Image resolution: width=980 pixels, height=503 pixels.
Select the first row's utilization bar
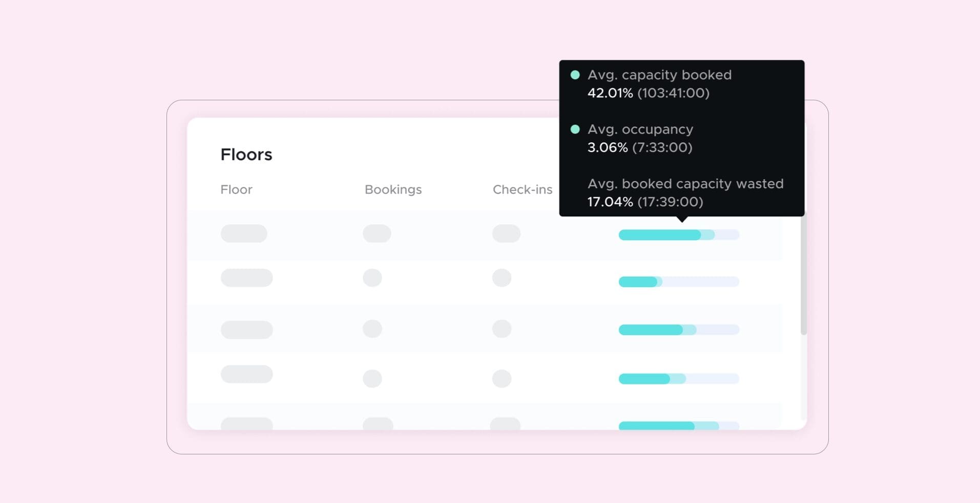click(678, 235)
